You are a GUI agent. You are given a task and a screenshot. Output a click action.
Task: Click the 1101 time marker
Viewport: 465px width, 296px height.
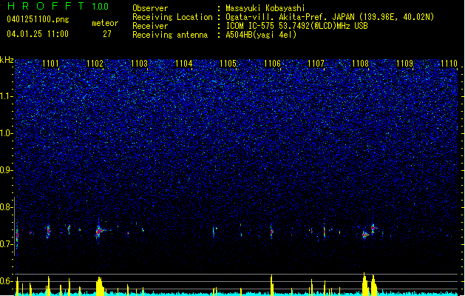[50, 63]
